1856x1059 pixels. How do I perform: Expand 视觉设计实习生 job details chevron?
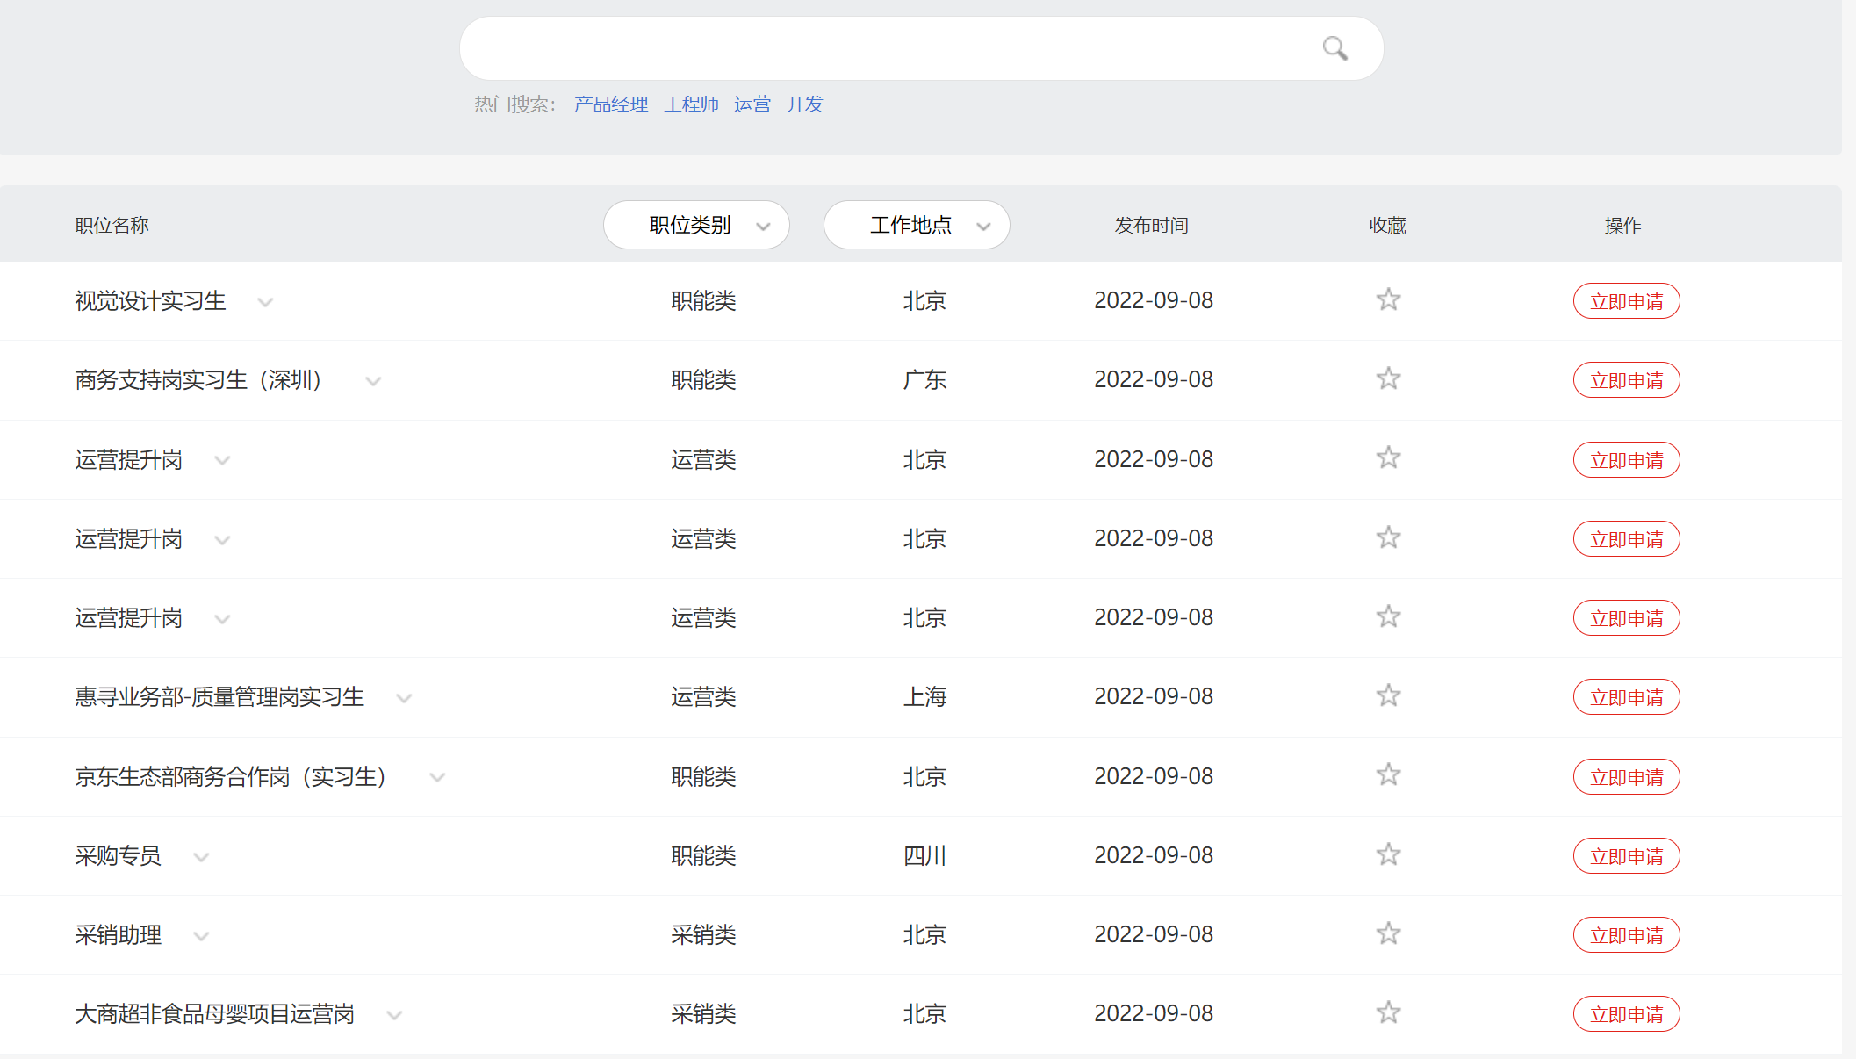click(265, 303)
